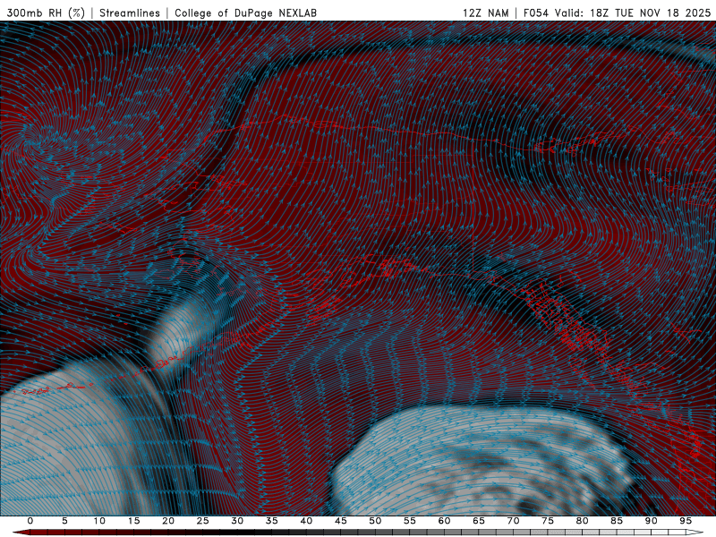Select the 'Streamlines' label in header

[130, 13]
